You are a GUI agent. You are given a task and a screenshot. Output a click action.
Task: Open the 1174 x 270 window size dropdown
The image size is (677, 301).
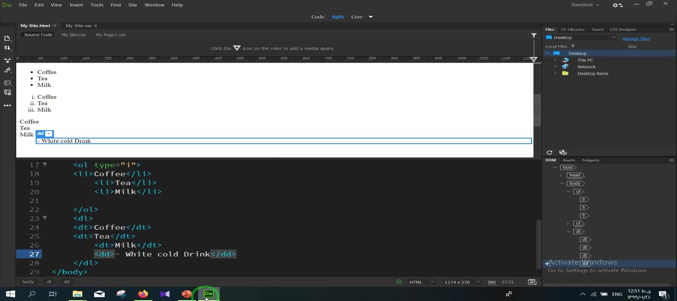(462, 282)
